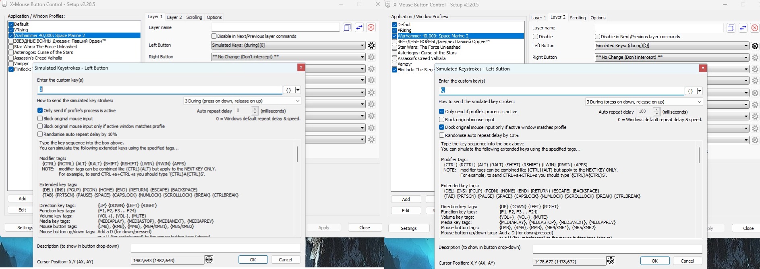Open the arrow menu beside {} in right dialog
Screen dimensions: 760x269
coord(700,91)
